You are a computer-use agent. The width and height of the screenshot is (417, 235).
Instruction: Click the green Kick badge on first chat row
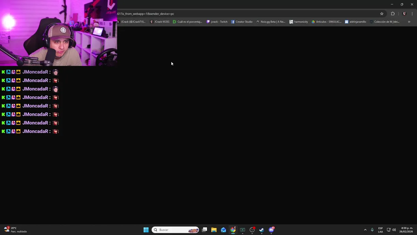(3, 72)
